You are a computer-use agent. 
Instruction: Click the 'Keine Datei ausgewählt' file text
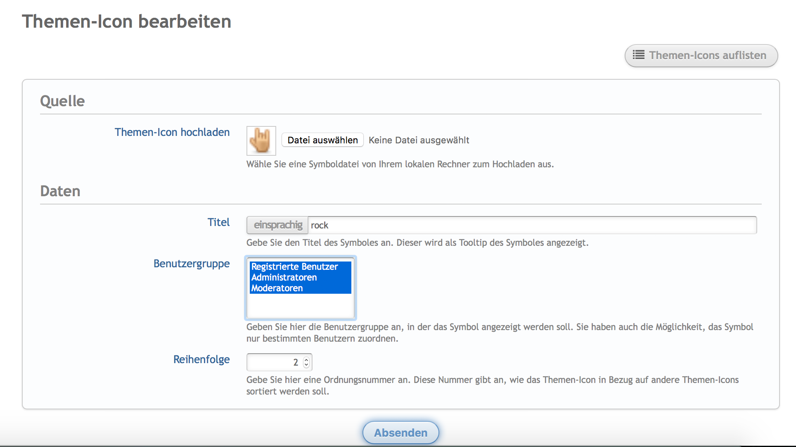click(x=419, y=140)
